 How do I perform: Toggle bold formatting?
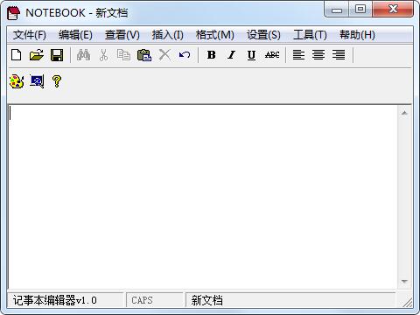tap(212, 55)
